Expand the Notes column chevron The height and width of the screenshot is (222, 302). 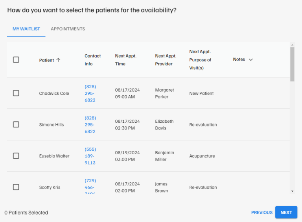click(251, 60)
